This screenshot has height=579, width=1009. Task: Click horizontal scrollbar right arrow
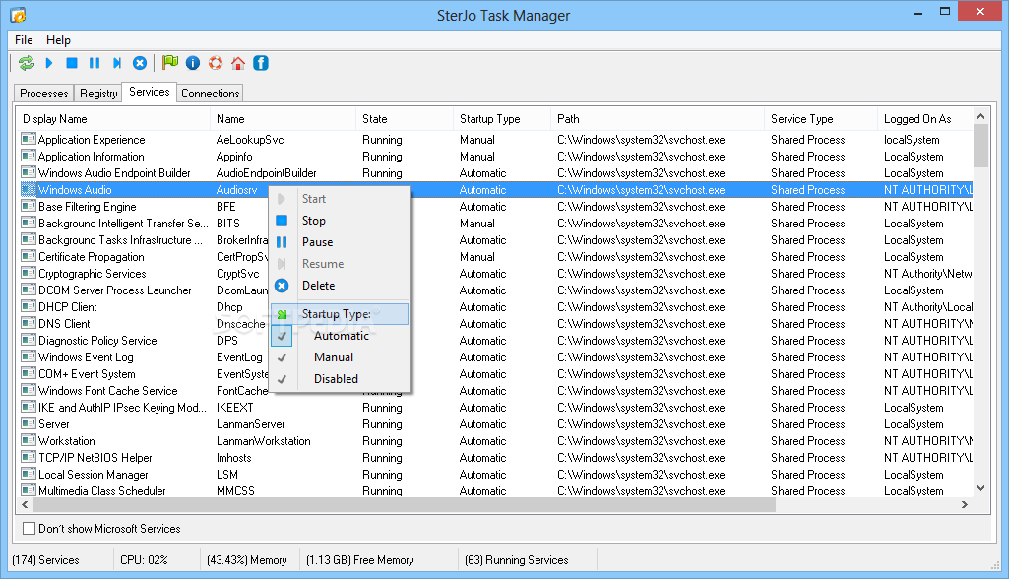coord(964,505)
